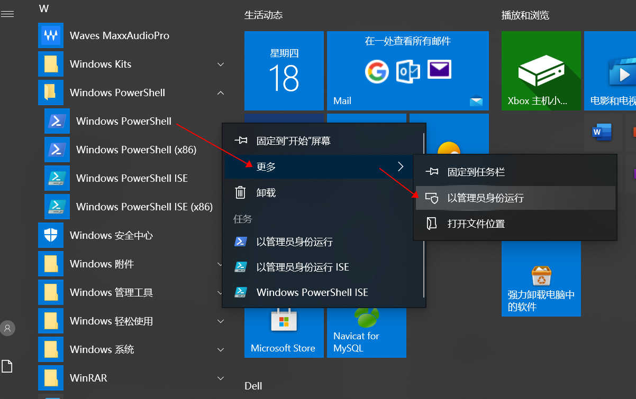
Task: Click the Windows 安全中心 label
Action: pos(112,235)
